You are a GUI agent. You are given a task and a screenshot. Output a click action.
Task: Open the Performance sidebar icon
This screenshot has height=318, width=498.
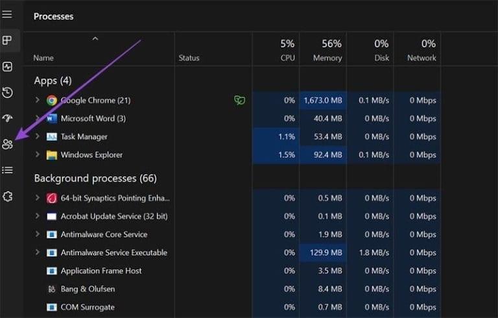7,66
